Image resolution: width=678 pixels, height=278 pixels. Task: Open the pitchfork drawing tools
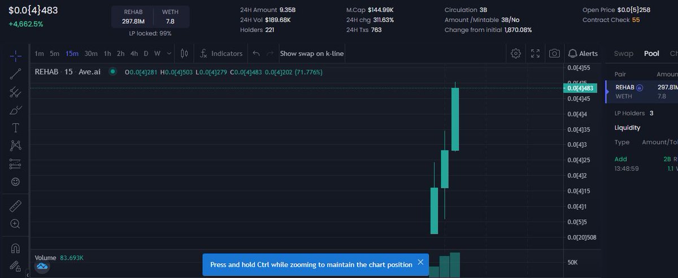pos(15,92)
